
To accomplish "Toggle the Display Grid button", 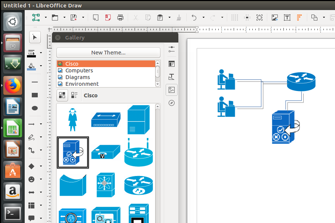I will [234, 18].
